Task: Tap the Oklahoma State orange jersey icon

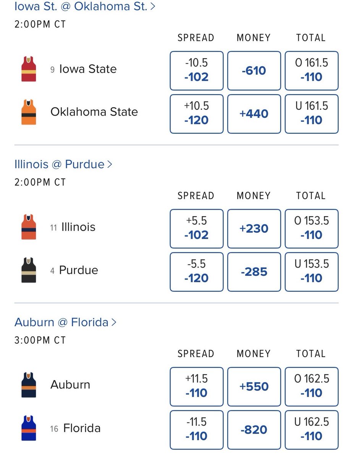Action: pyautogui.click(x=29, y=112)
